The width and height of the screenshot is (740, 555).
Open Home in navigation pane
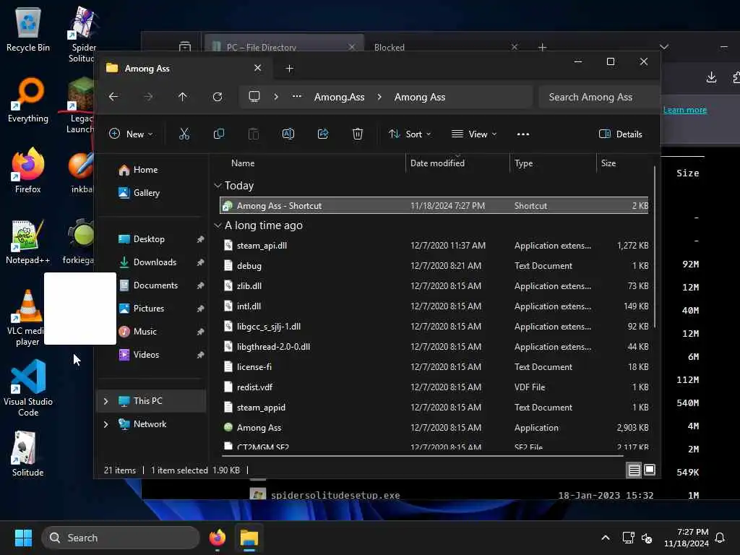pos(145,169)
